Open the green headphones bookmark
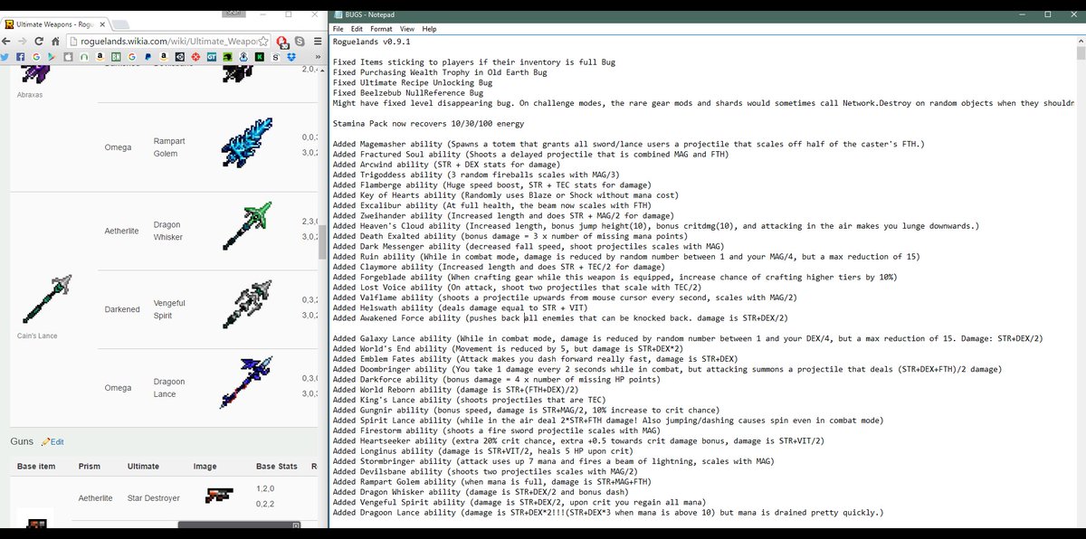The image size is (1086, 539). [x=84, y=57]
